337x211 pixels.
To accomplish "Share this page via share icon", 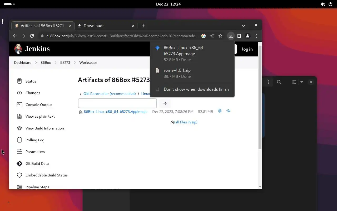I will (212, 36).
